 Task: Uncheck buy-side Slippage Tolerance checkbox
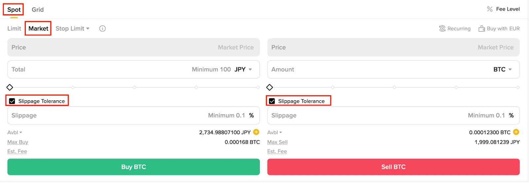point(12,101)
